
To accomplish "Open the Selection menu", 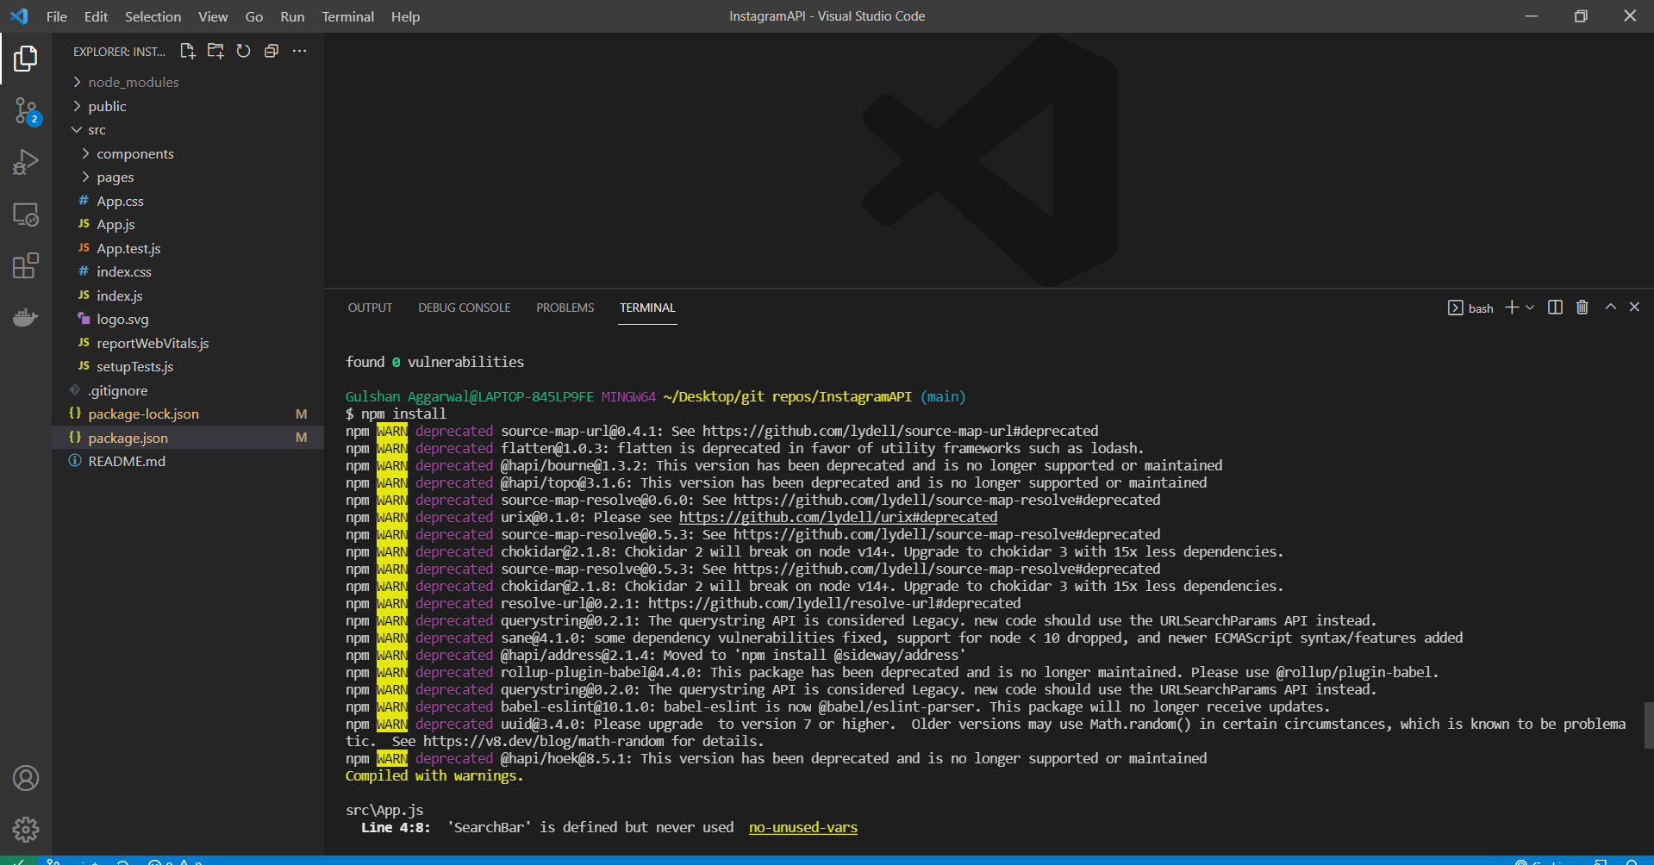I will pyautogui.click(x=153, y=16).
